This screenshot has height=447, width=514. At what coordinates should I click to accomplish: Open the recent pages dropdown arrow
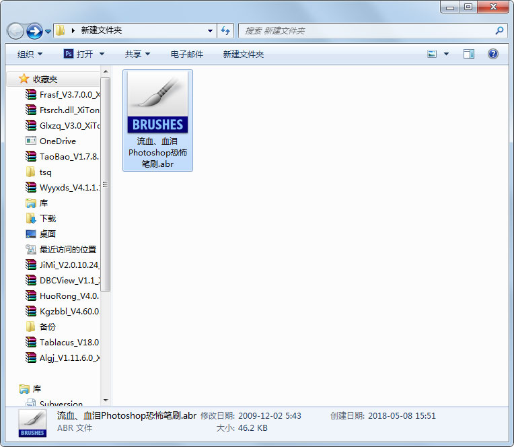click(x=48, y=32)
